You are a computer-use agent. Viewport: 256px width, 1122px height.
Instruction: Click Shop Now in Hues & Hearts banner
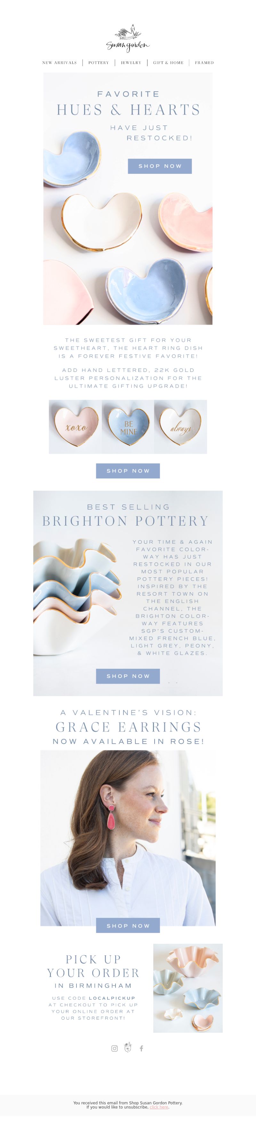pyautogui.click(x=160, y=166)
